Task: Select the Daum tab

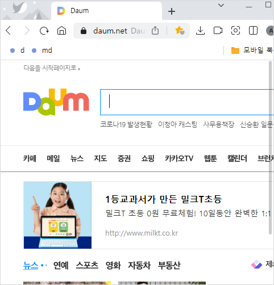Action: [x=106, y=11]
